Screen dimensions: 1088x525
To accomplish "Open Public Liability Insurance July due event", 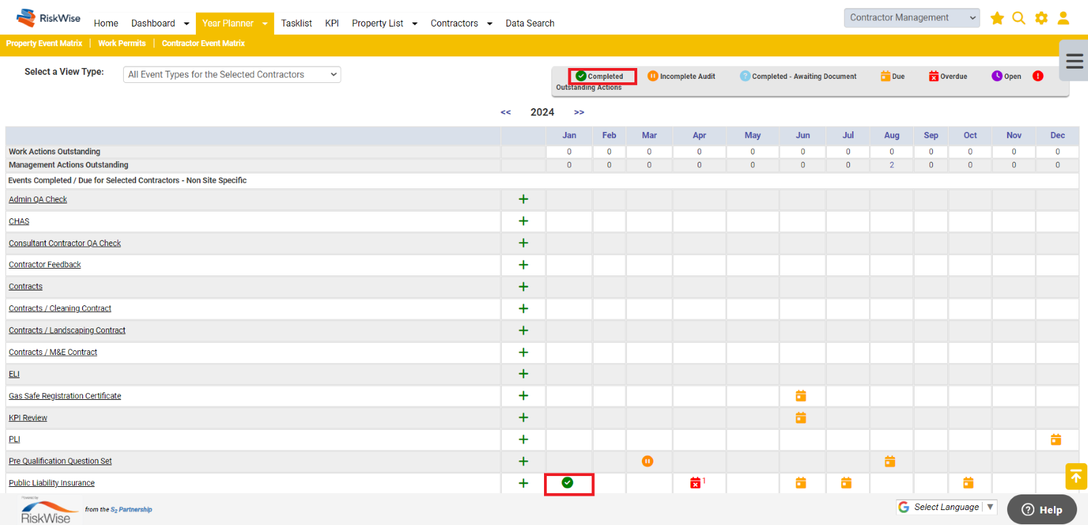I will (x=847, y=483).
